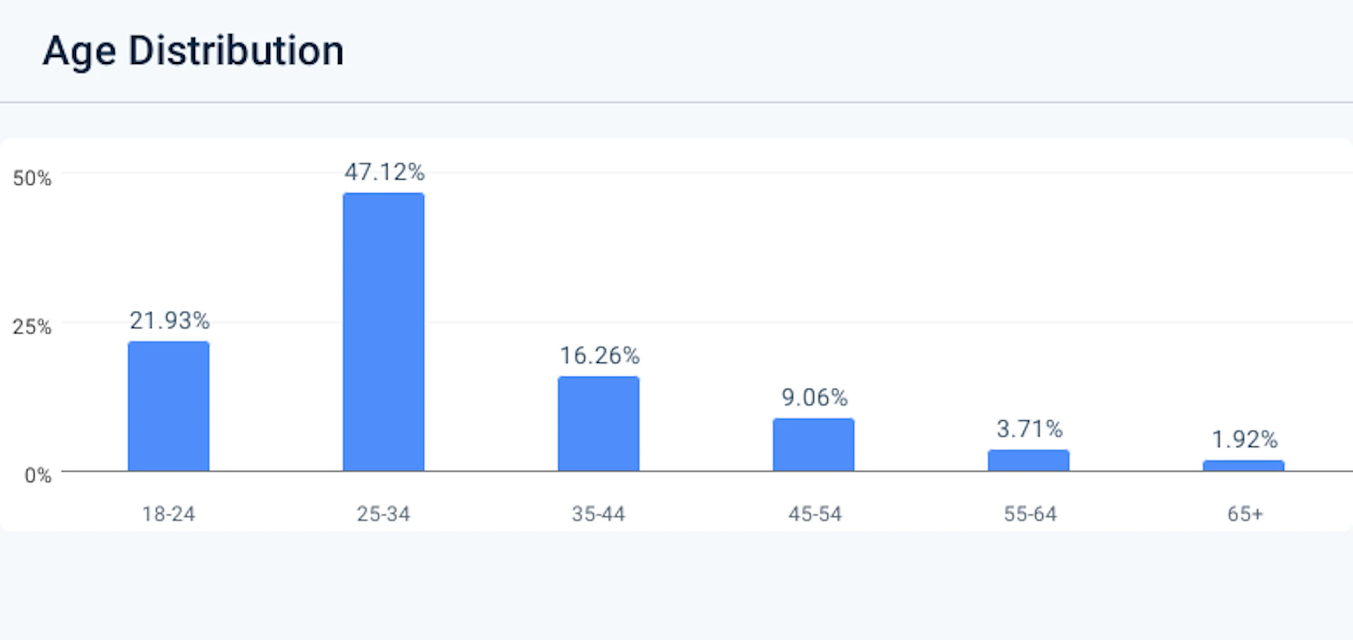Select the 25-34 axis category label
Screen dimensions: 1353x640
pyautogui.click(x=383, y=514)
